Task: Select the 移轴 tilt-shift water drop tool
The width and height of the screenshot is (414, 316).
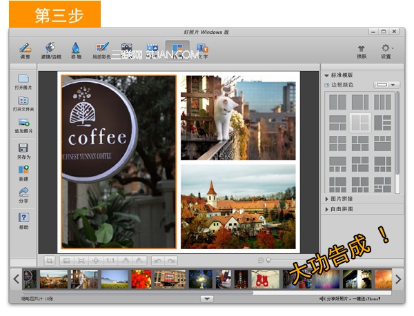Action: point(76,50)
